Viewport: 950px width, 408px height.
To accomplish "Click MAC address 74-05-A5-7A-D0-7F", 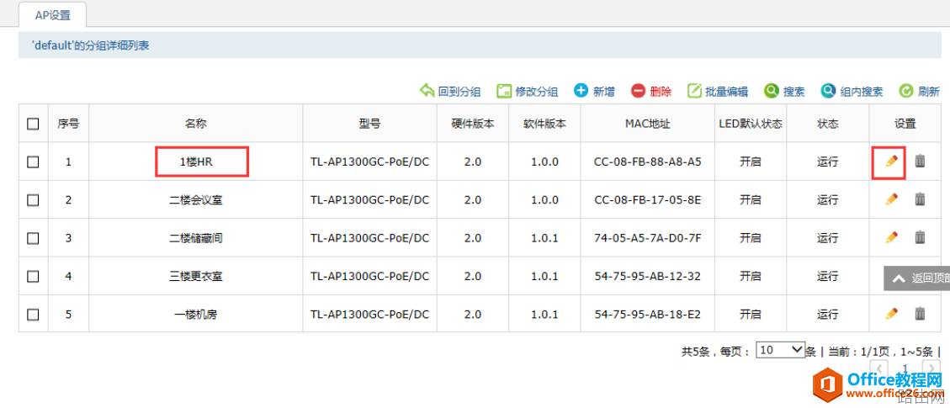I will tap(648, 238).
